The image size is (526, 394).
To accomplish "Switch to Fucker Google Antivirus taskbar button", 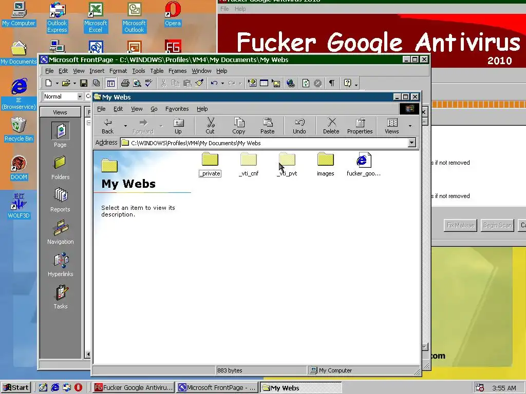I will [134, 388].
